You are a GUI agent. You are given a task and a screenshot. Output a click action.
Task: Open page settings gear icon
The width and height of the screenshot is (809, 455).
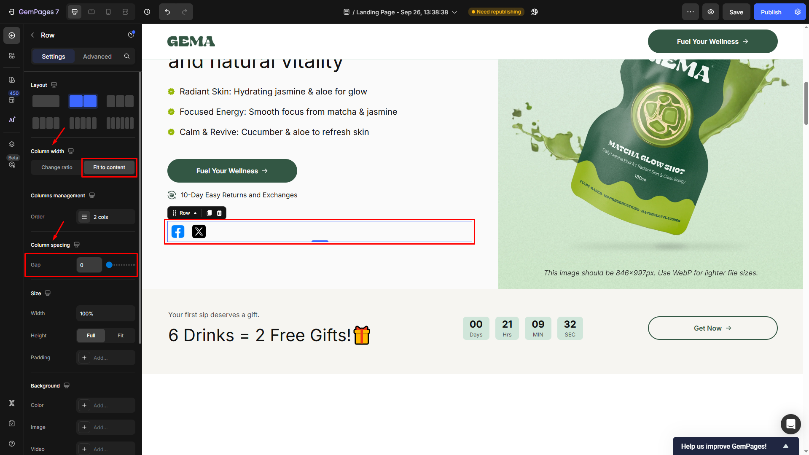798,12
